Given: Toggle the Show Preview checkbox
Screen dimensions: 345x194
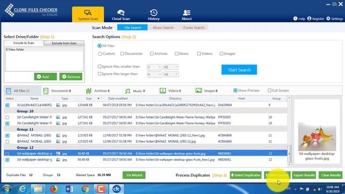Looking at the screenshot, I should coord(235,91).
